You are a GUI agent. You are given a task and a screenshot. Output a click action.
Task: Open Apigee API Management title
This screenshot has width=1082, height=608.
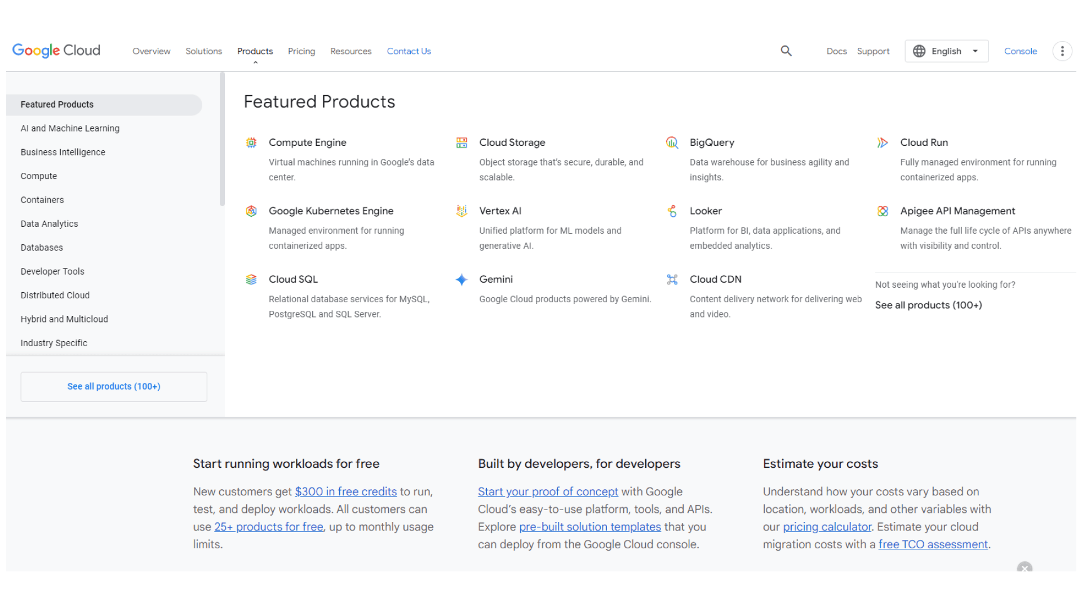click(x=957, y=211)
